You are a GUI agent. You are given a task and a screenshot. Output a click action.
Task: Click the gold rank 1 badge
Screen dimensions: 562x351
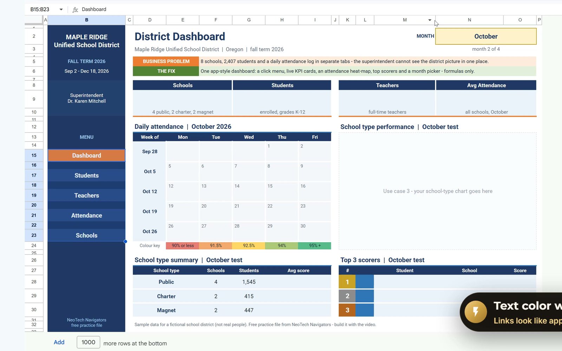pyautogui.click(x=347, y=282)
